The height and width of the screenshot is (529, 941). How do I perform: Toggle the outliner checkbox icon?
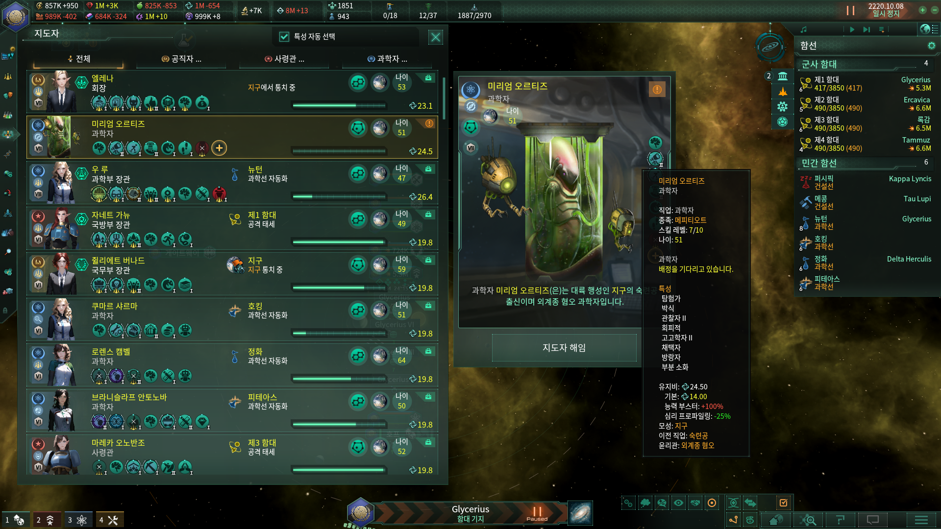coord(783,503)
